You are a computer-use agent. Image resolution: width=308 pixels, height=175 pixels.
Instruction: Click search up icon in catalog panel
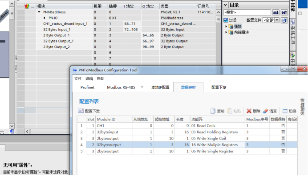(x=284, y=12)
